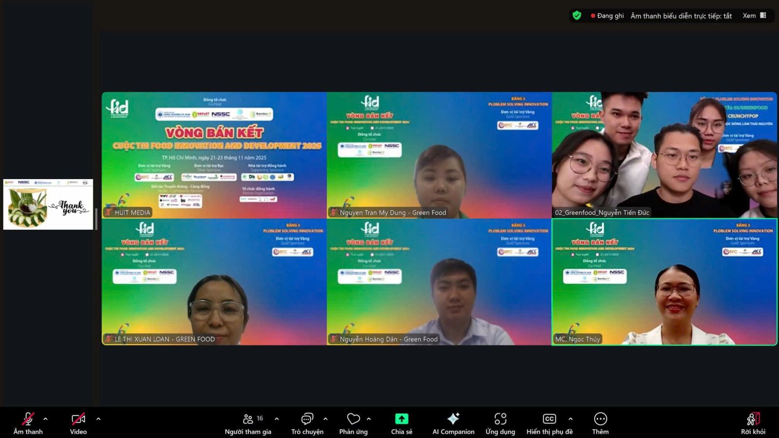Image resolution: width=779 pixels, height=438 pixels.
Task: Open Người tham gia participants panel
Action: [x=248, y=420]
